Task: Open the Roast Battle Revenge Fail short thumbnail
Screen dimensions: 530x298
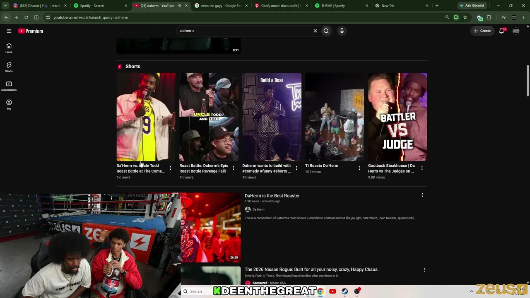Action: click(209, 117)
